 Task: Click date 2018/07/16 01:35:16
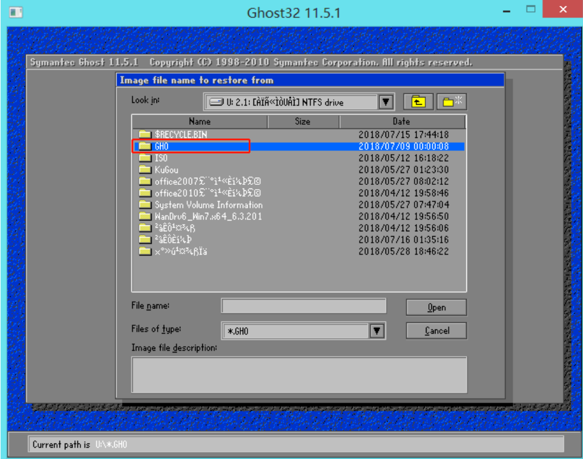pos(403,240)
